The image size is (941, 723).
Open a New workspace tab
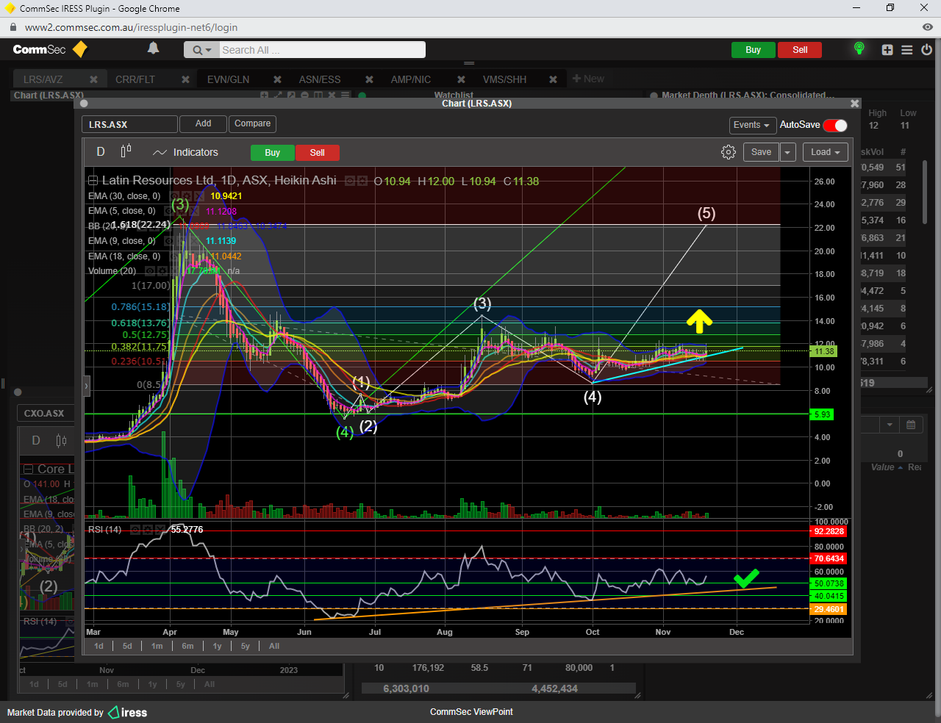[x=588, y=79]
